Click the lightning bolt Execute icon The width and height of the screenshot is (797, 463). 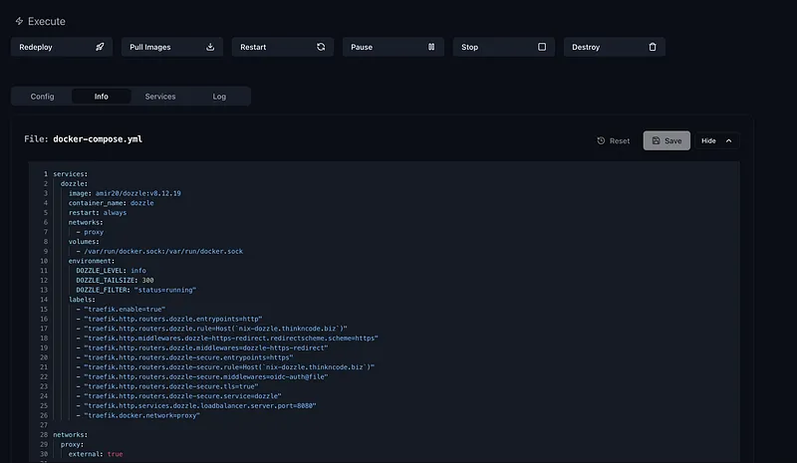coord(19,21)
